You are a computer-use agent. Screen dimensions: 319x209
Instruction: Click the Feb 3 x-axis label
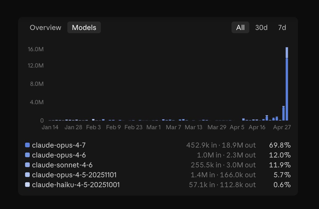tap(93, 127)
